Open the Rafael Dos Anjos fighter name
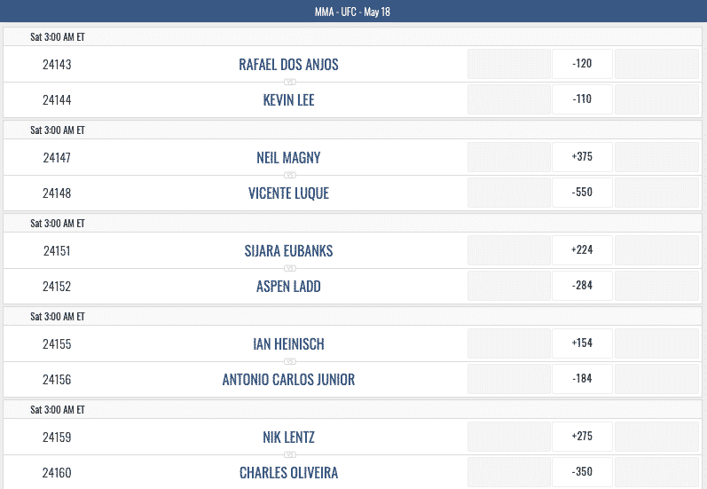This screenshot has height=489, width=707. [288, 65]
